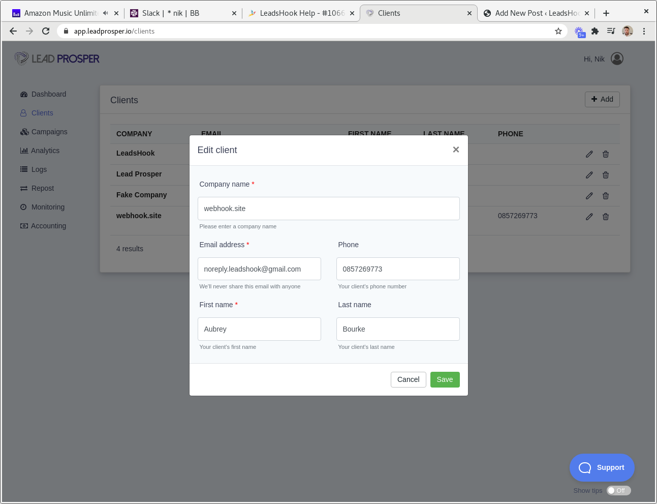Switch to LeadsHook Help tab
This screenshot has width=657, height=504.
[300, 13]
